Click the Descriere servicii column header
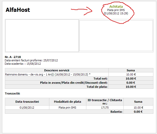157x134 pixels. pos(57,70)
